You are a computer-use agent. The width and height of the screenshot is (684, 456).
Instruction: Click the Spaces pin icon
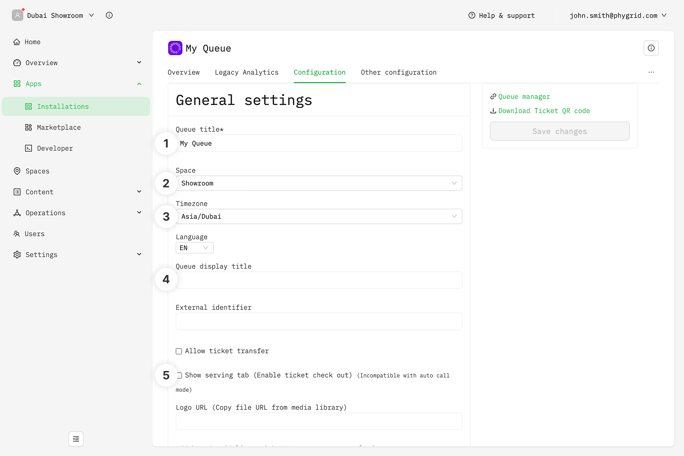tap(17, 171)
